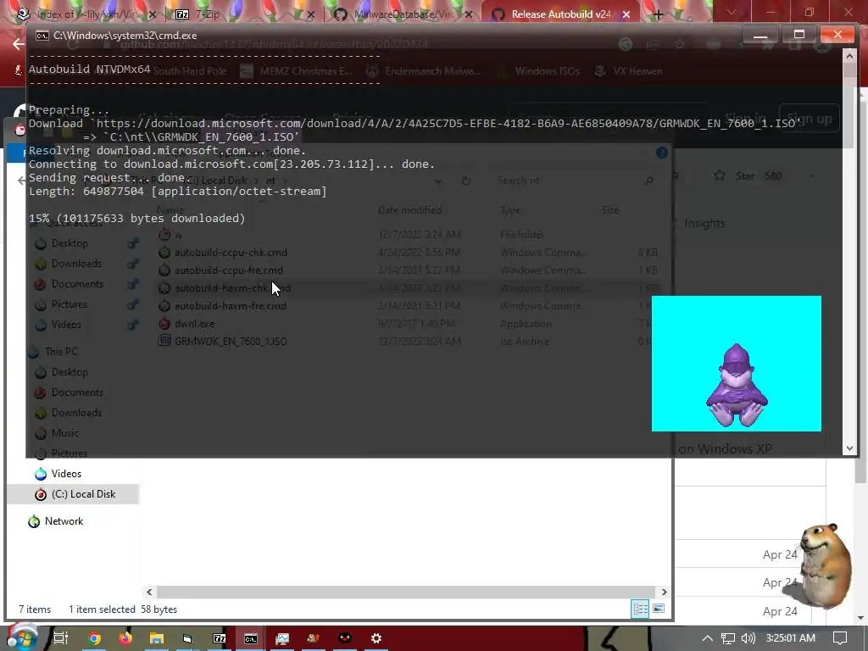Screen dimensions: 868x651
Task: Open 7-Zip from the taskbar
Action: click(x=220, y=638)
